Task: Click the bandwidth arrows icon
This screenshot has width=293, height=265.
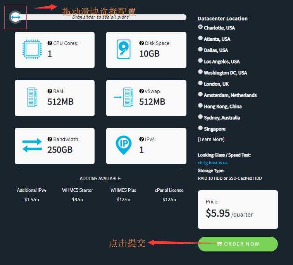Action: (32, 145)
